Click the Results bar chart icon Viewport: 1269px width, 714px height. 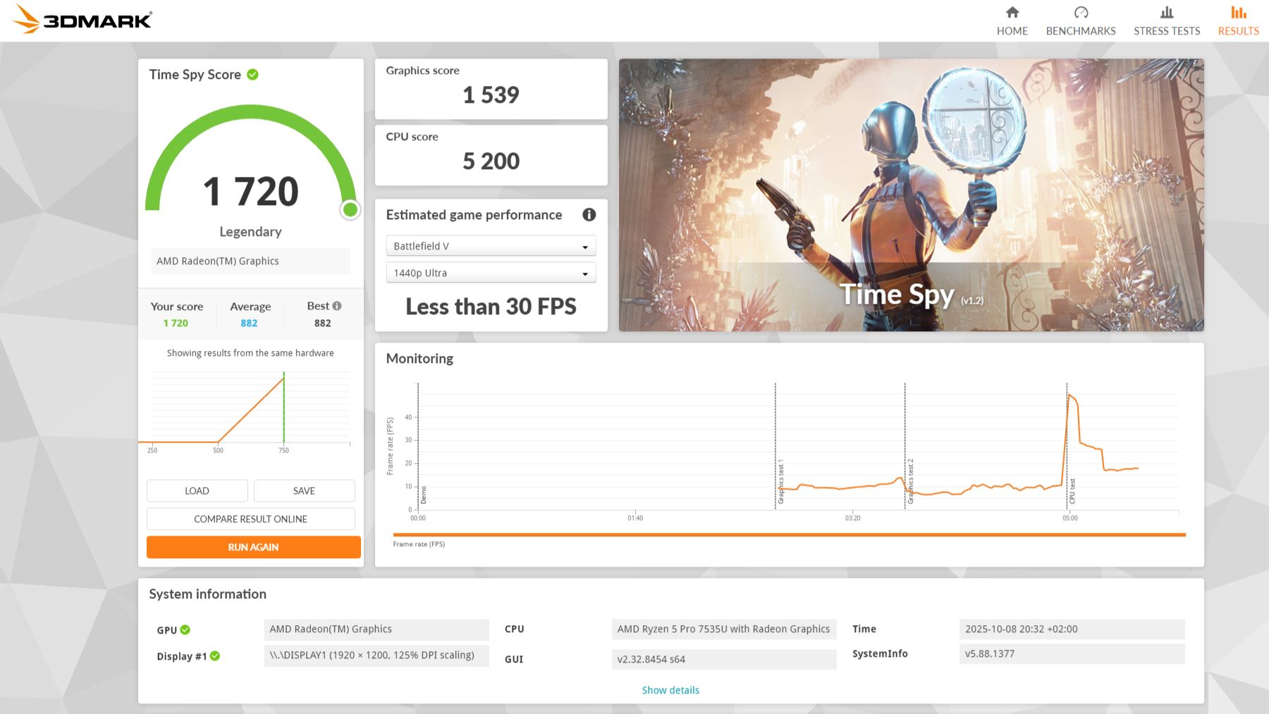1238,13
